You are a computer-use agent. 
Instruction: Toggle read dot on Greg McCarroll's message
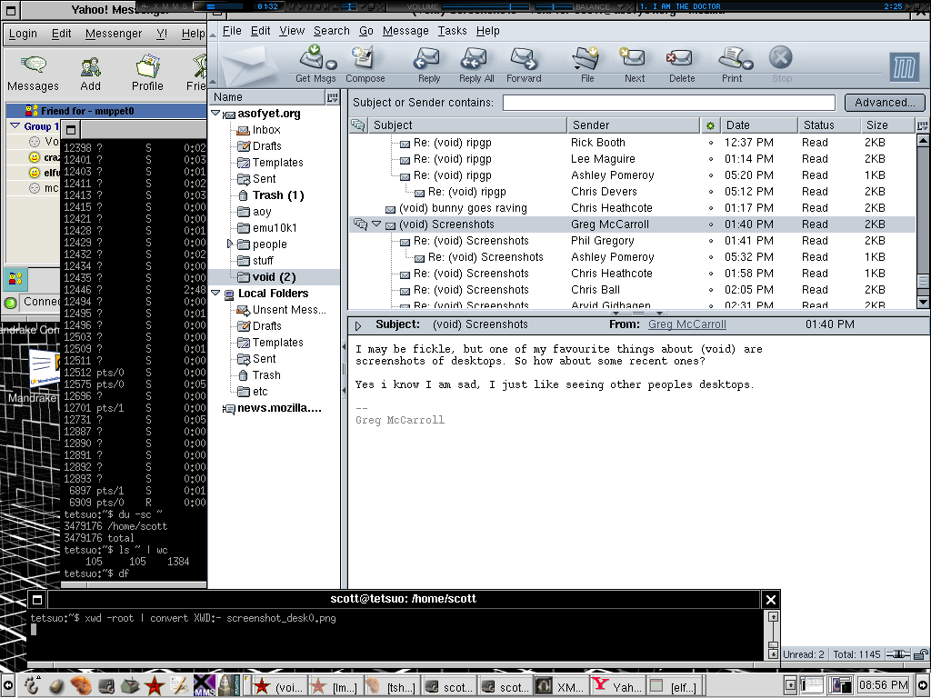coord(710,224)
